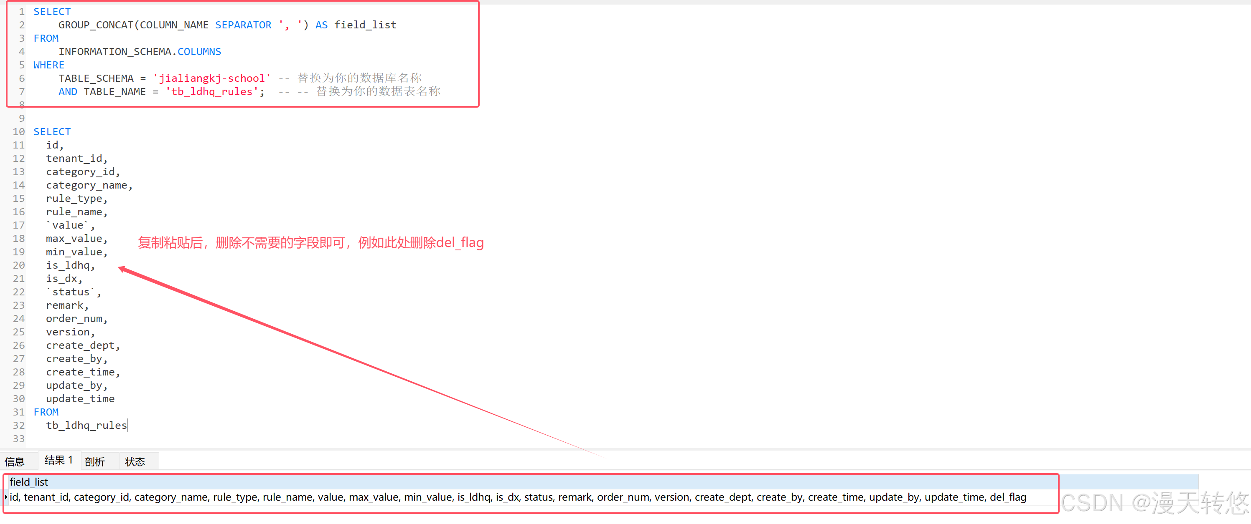Place cursor on update_time field line
1251x524 pixels.
pos(80,398)
